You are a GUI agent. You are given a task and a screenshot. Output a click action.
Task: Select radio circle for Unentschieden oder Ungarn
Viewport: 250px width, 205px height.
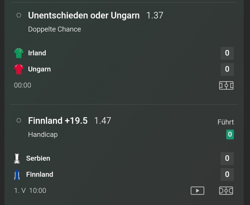[19, 15]
